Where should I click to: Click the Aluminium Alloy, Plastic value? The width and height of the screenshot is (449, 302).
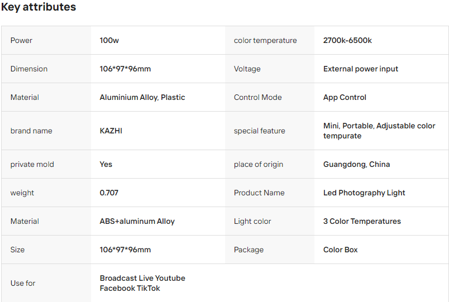[x=142, y=97]
